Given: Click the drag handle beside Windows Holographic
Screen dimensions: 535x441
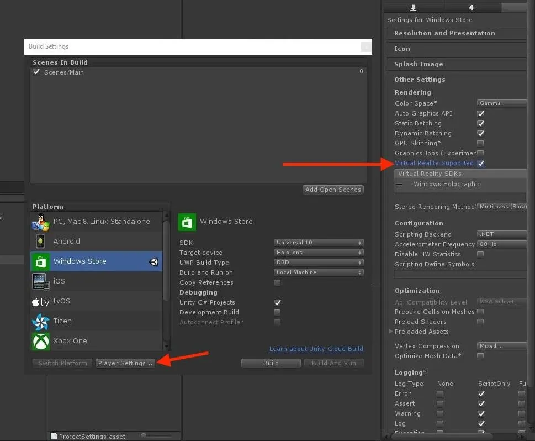Looking at the screenshot, I should (x=399, y=185).
